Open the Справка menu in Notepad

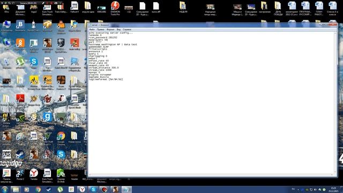[127, 29]
